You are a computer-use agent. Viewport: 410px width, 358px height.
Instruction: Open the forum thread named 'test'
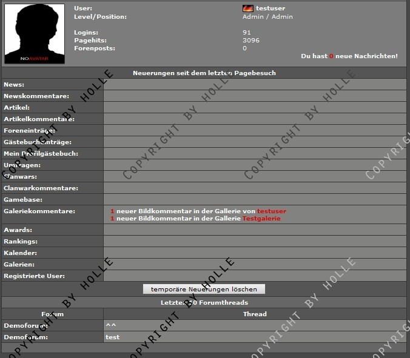pos(112,337)
